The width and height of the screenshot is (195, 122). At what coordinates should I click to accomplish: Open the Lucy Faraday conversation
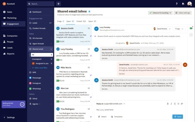click(x=73, y=55)
